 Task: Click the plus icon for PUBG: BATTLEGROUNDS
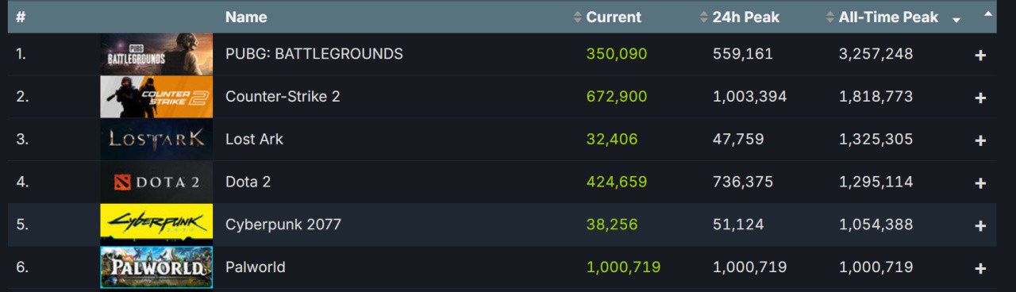pyautogui.click(x=980, y=55)
